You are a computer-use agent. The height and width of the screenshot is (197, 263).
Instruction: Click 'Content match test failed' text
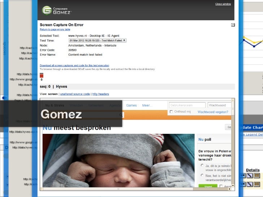tap(85, 54)
